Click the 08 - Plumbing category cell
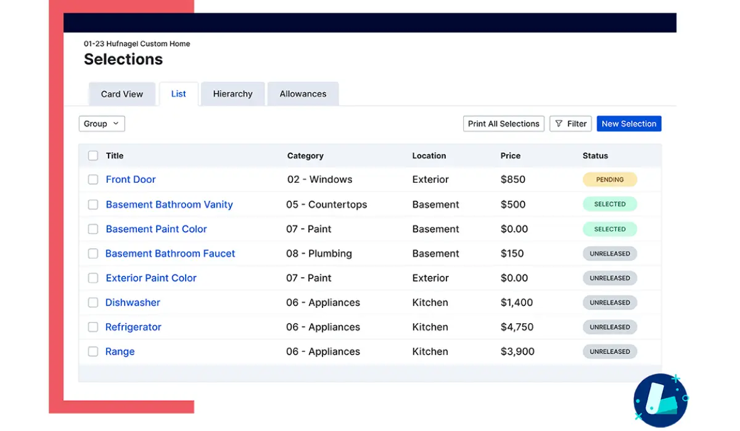This screenshot has height=431, width=740. pos(319,254)
